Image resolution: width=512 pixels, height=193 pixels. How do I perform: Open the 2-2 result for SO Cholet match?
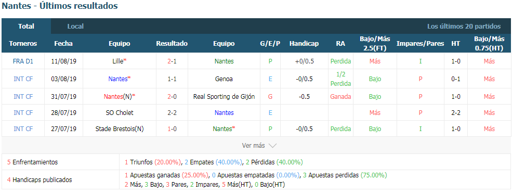[x=172, y=113]
